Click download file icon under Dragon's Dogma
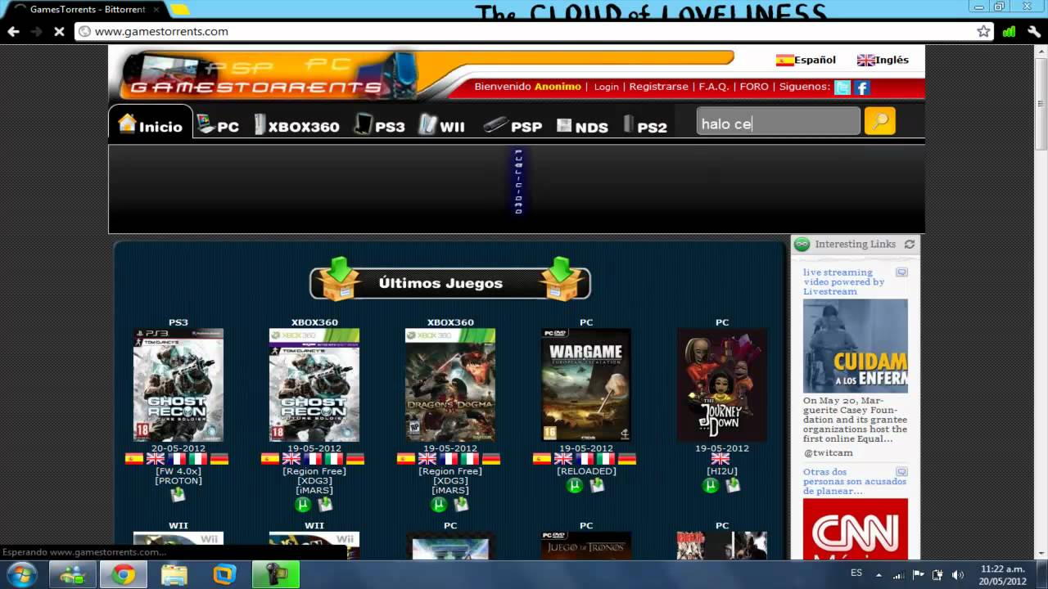This screenshot has height=589, width=1048. click(x=461, y=505)
